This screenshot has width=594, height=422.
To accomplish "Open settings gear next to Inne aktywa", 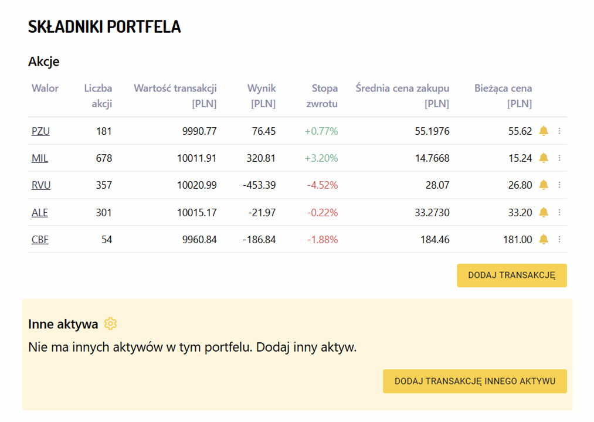I will [x=110, y=324].
